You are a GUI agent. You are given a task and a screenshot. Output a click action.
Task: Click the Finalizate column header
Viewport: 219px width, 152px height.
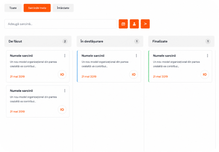click(x=181, y=41)
